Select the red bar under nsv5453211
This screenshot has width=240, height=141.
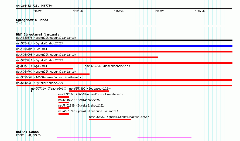click(x=124, y=63)
